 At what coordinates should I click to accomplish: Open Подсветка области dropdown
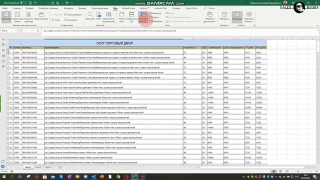[249, 16]
